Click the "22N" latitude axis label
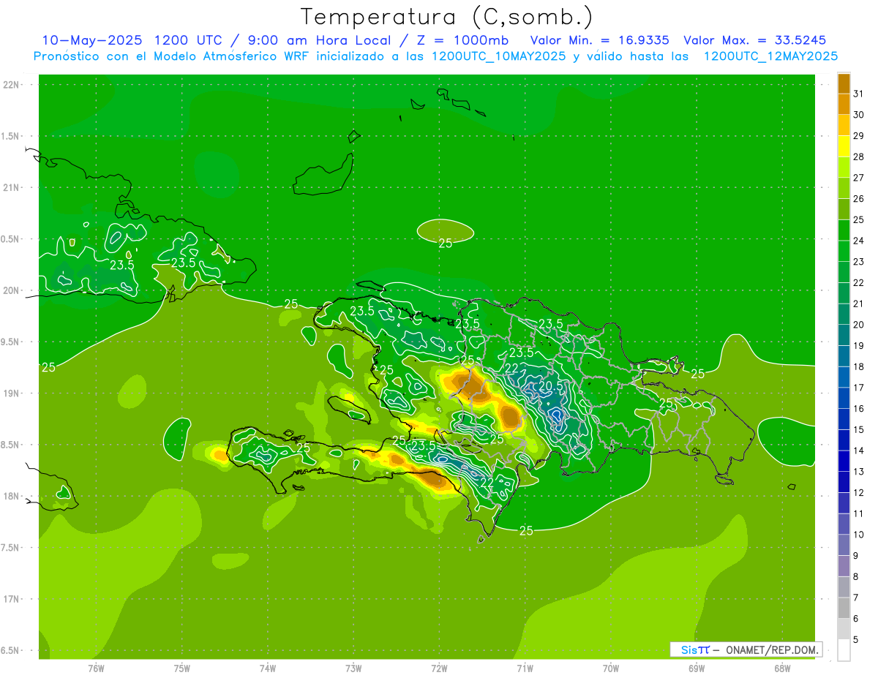 11,85
